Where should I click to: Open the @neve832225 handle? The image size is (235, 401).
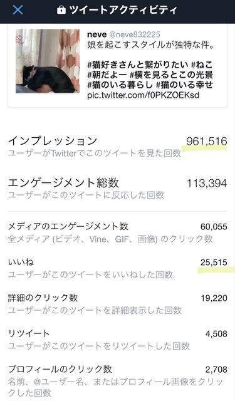pyautogui.click(x=135, y=34)
